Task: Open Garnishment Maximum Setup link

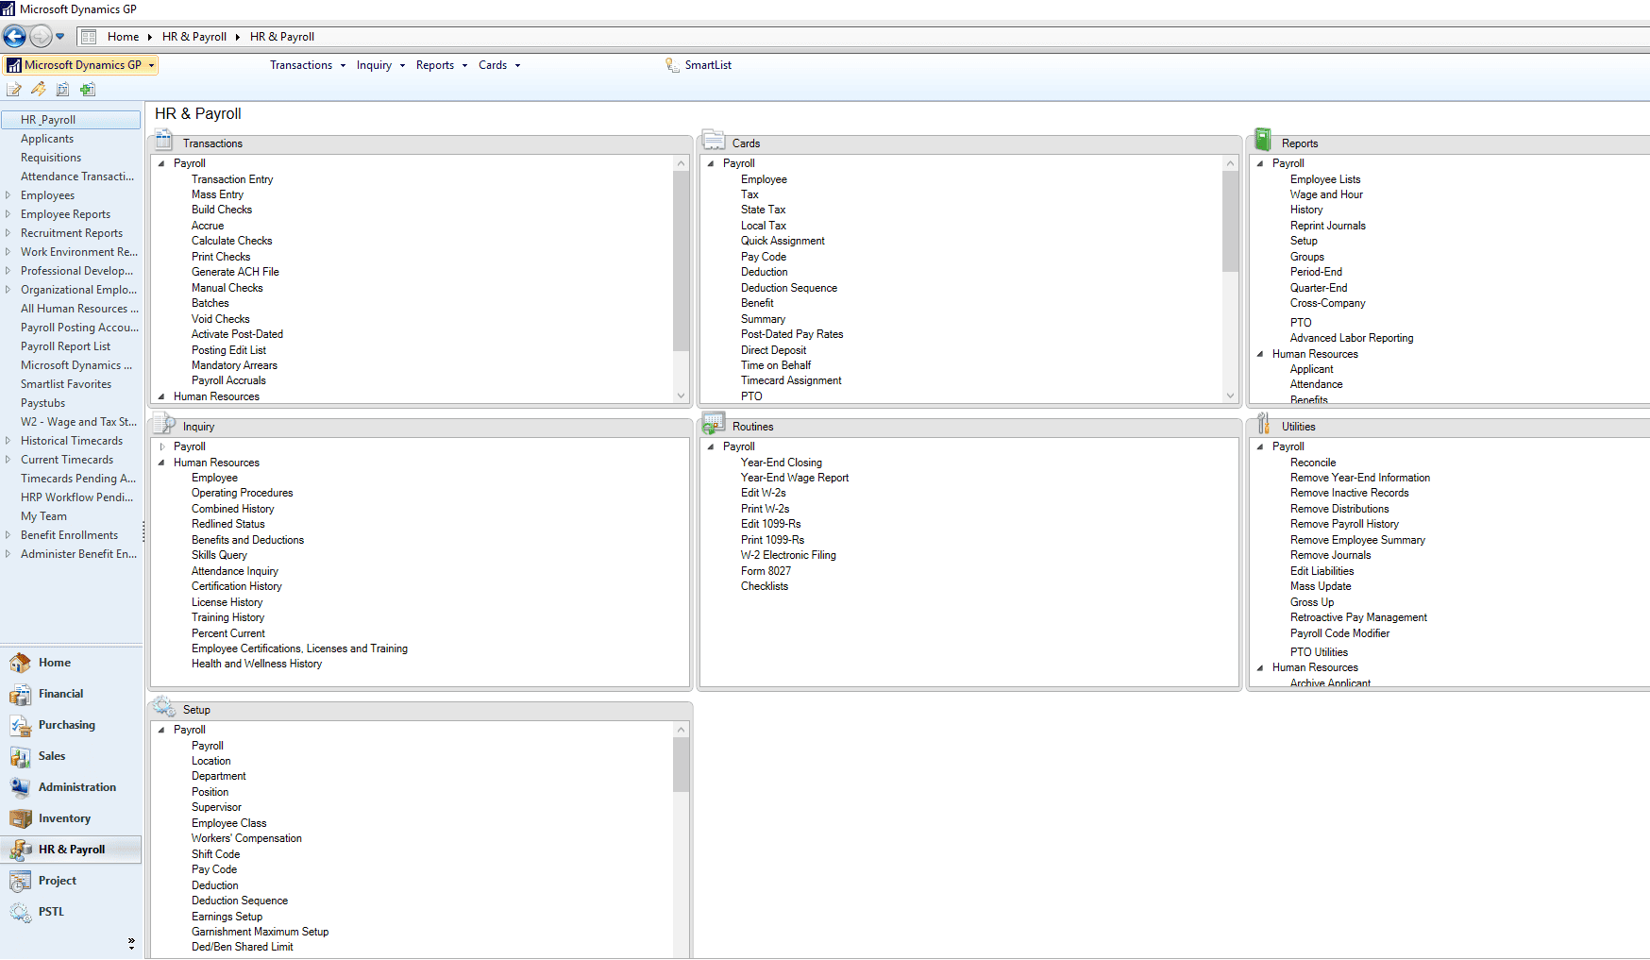Action: coord(260,932)
